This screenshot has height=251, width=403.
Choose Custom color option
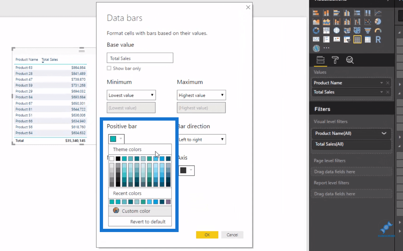[140, 211]
